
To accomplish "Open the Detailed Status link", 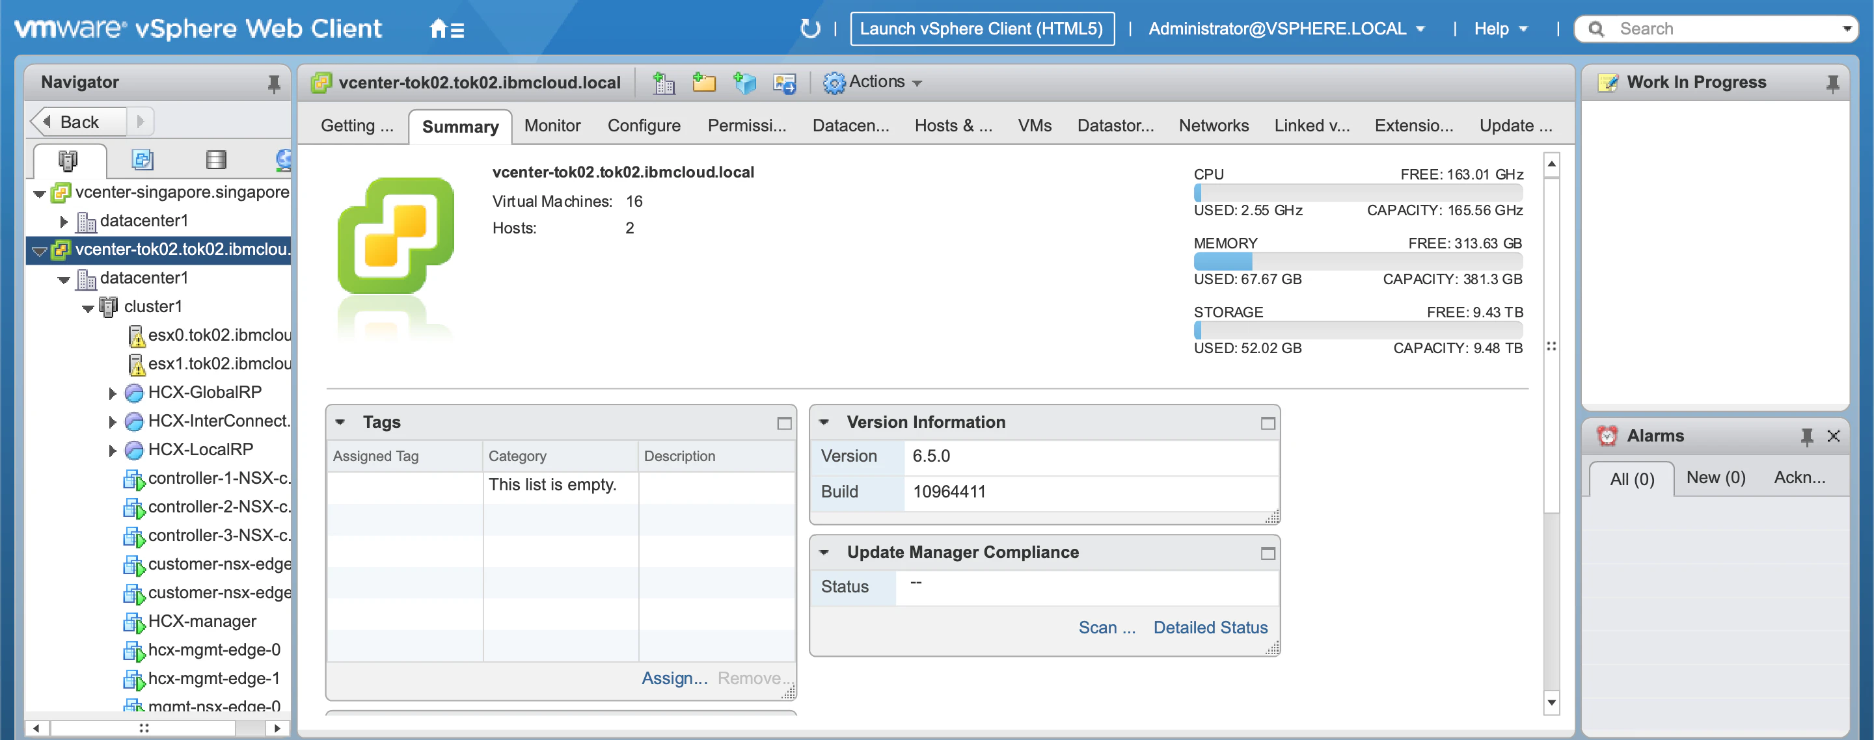I will (x=1210, y=628).
